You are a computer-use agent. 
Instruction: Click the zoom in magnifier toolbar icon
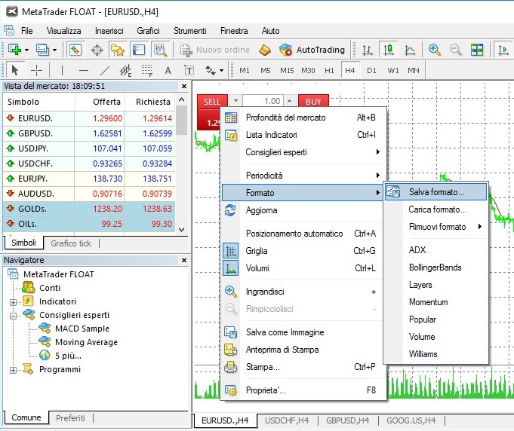point(435,50)
